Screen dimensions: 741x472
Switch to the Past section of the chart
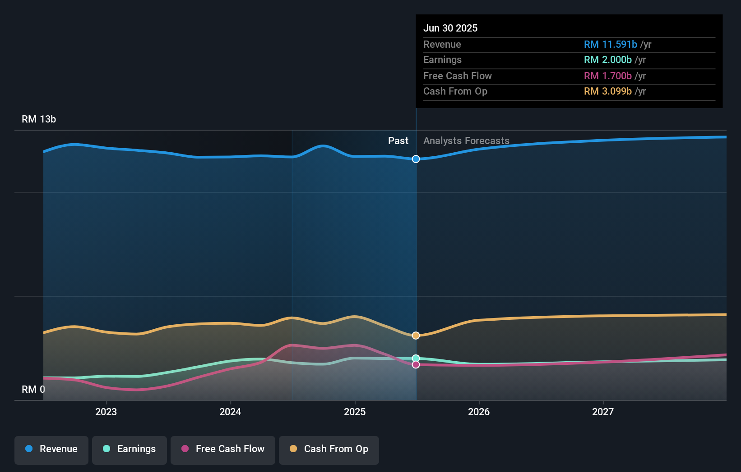(398, 141)
